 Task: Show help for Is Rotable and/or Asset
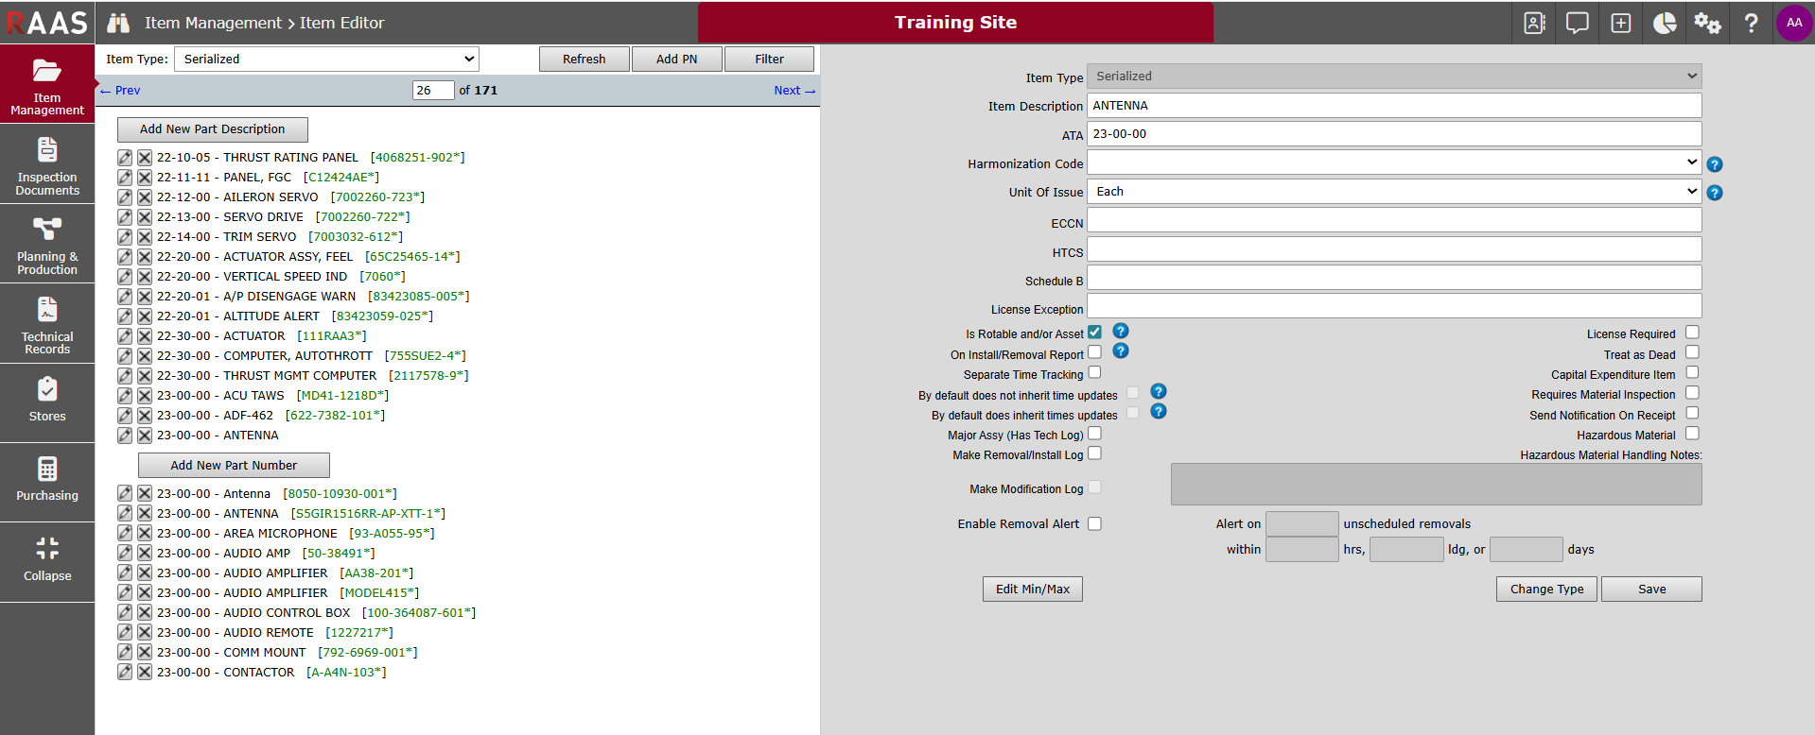pyautogui.click(x=1121, y=332)
